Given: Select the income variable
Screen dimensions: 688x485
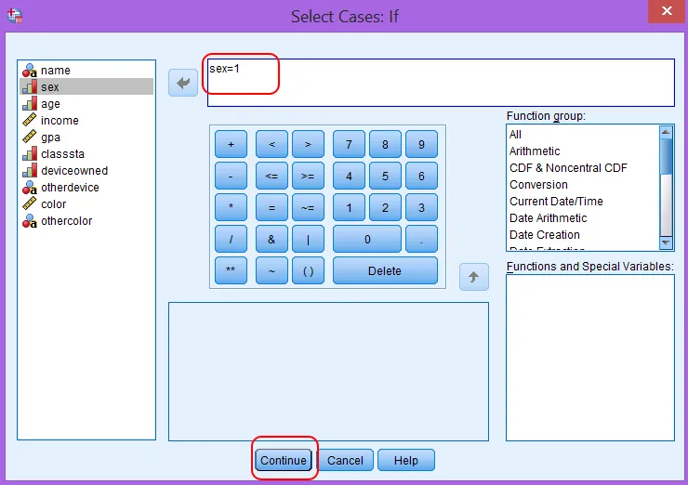Looking at the screenshot, I should click(86, 121).
